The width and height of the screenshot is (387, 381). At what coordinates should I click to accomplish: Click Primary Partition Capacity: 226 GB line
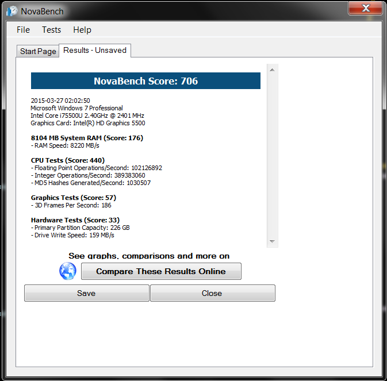point(80,228)
